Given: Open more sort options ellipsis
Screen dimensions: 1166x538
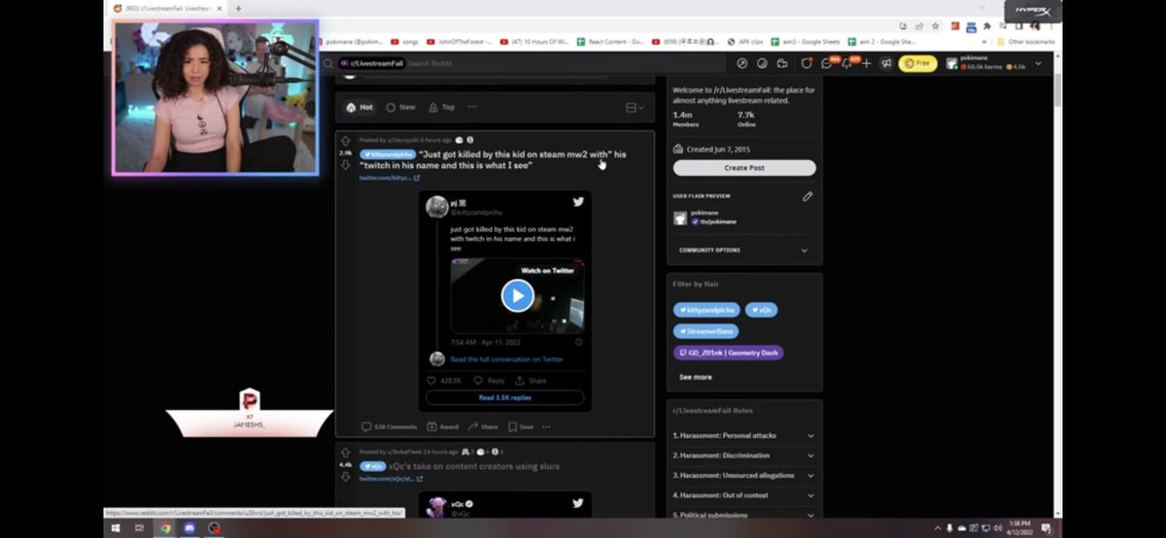Looking at the screenshot, I should pyautogui.click(x=472, y=107).
